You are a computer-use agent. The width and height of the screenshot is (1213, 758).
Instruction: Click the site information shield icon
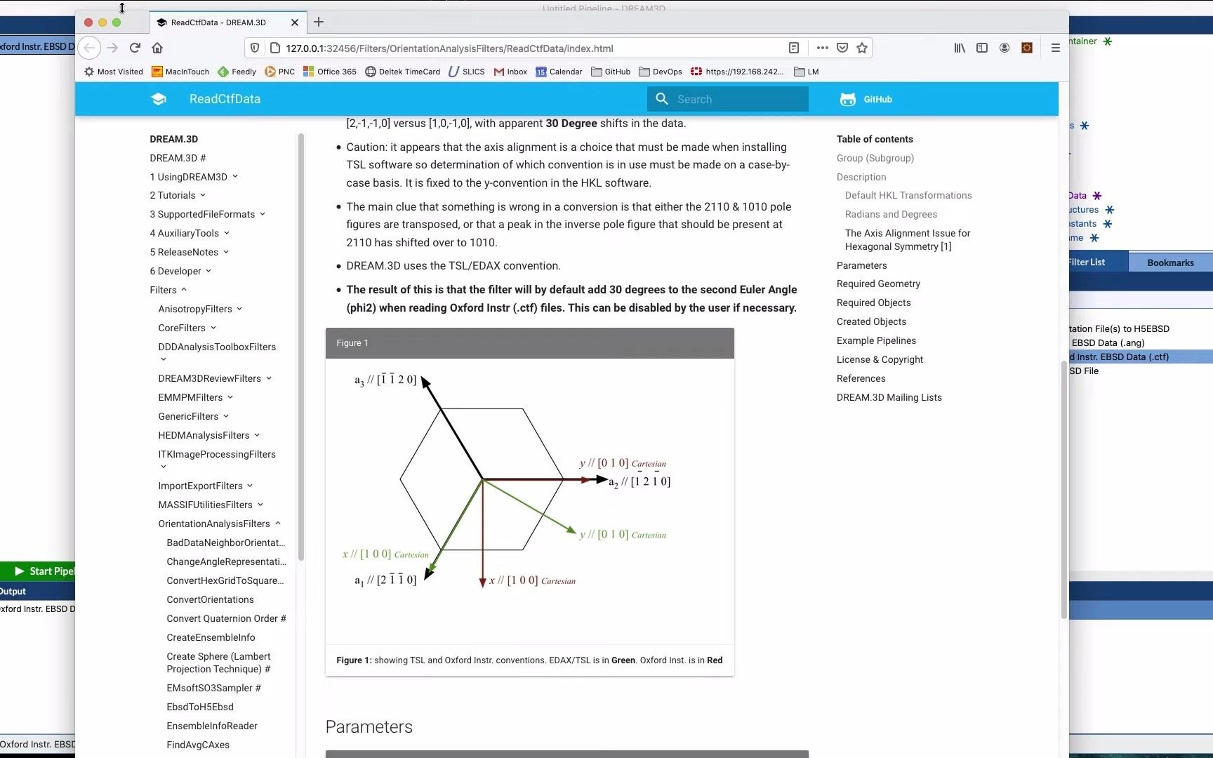pyautogui.click(x=255, y=48)
